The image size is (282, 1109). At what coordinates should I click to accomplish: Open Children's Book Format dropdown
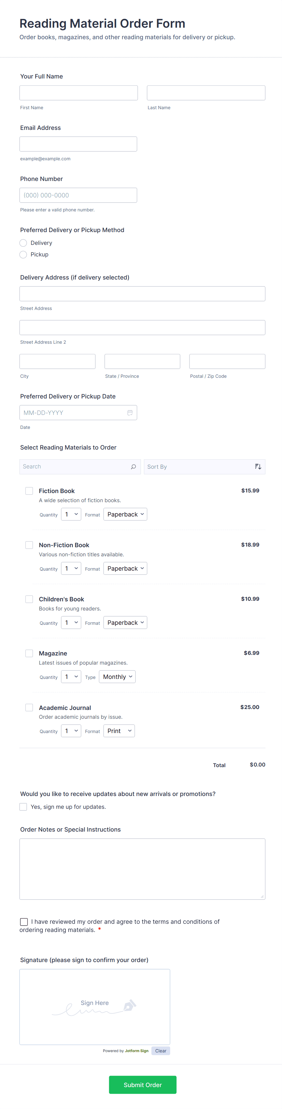tap(125, 623)
